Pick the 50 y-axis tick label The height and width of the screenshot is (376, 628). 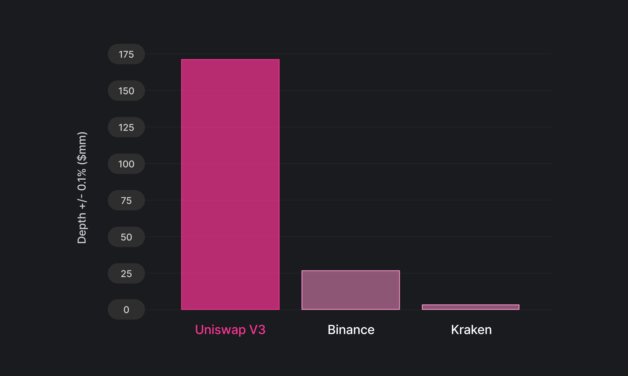(x=126, y=237)
